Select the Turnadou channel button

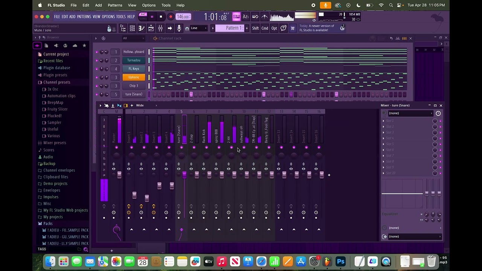coord(134,60)
